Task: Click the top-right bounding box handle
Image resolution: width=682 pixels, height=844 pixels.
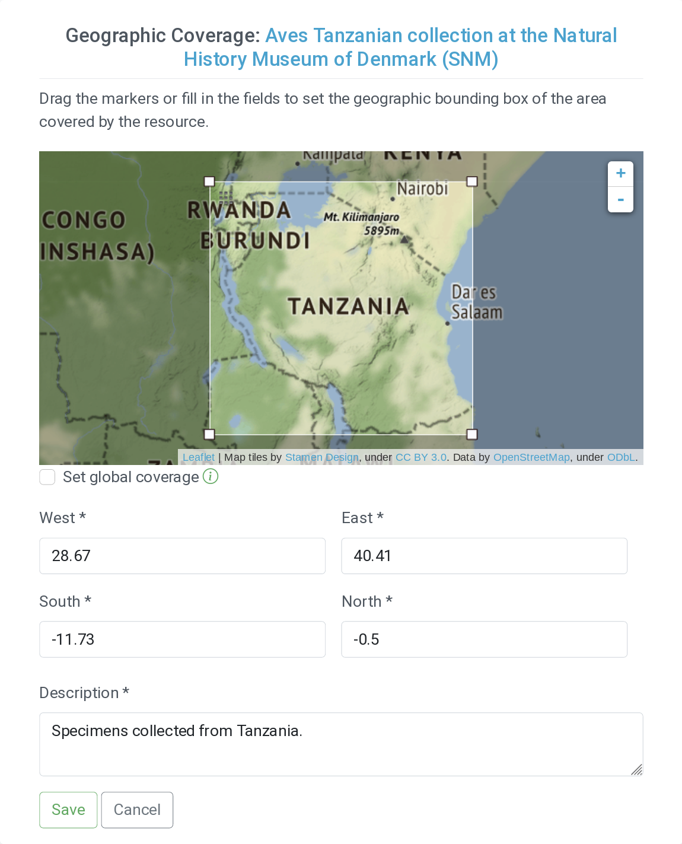Action: 472,181
